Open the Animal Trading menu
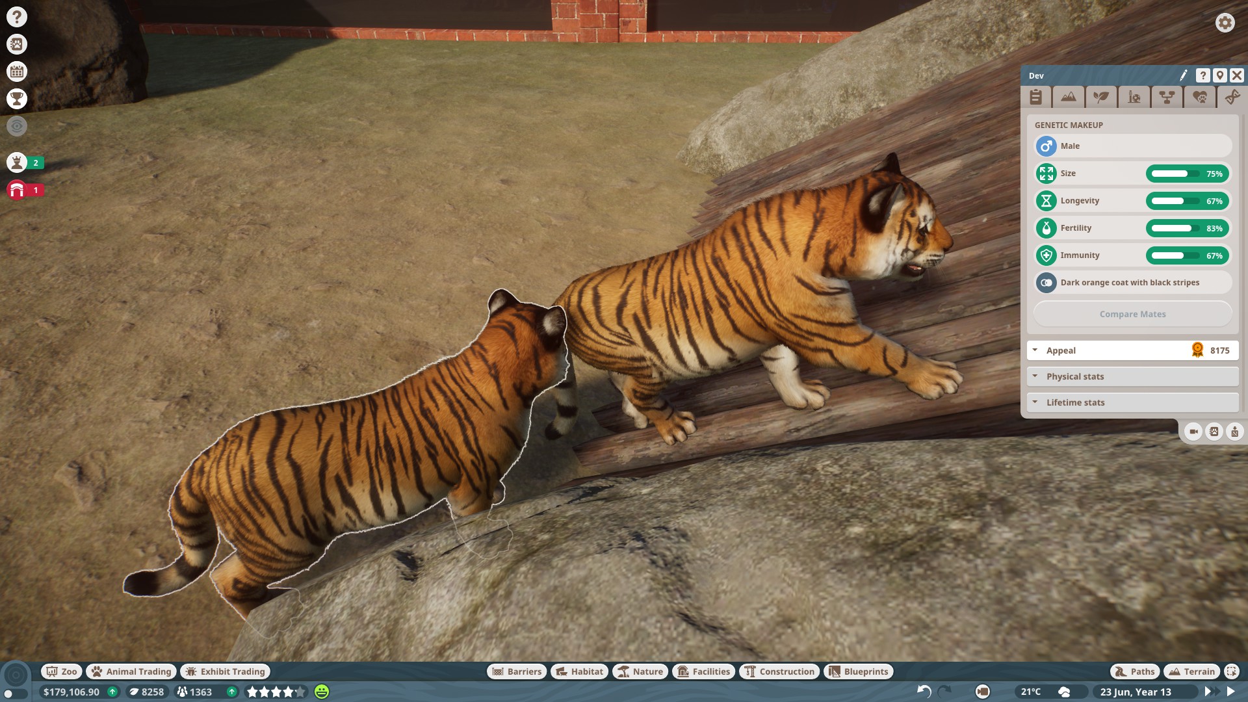 [x=131, y=671]
